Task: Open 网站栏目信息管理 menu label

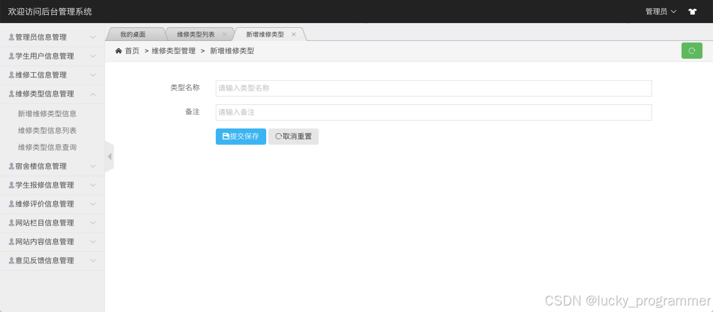Action: coord(44,223)
